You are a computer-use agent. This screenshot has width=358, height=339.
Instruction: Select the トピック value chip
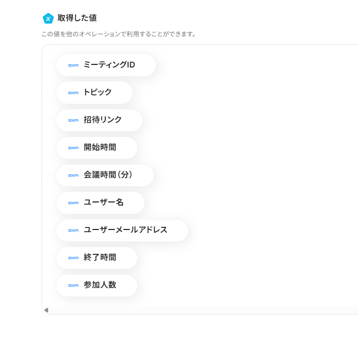click(x=97, y=93)
